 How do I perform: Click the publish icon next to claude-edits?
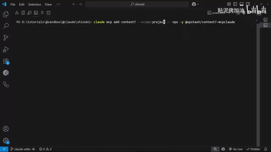click(x=33, y=149)
